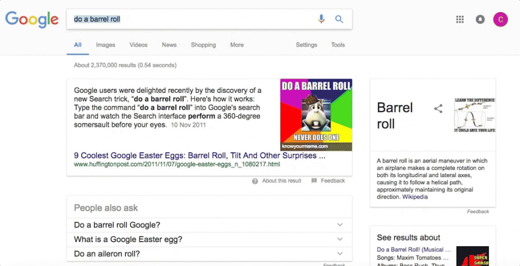Image resolution: width=520 pixels, height=266 pixels.
Task: Click the Super Smash album thumbnail
Action: [x=473, y=256]
